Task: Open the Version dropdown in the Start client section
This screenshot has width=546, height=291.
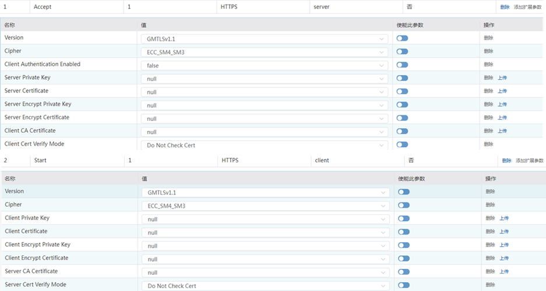Action: [x=266, y=193]
